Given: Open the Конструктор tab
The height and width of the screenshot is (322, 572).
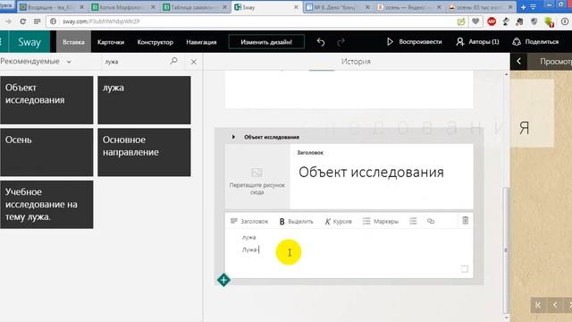Looking at the screenshot, I should tap(155, 42).
